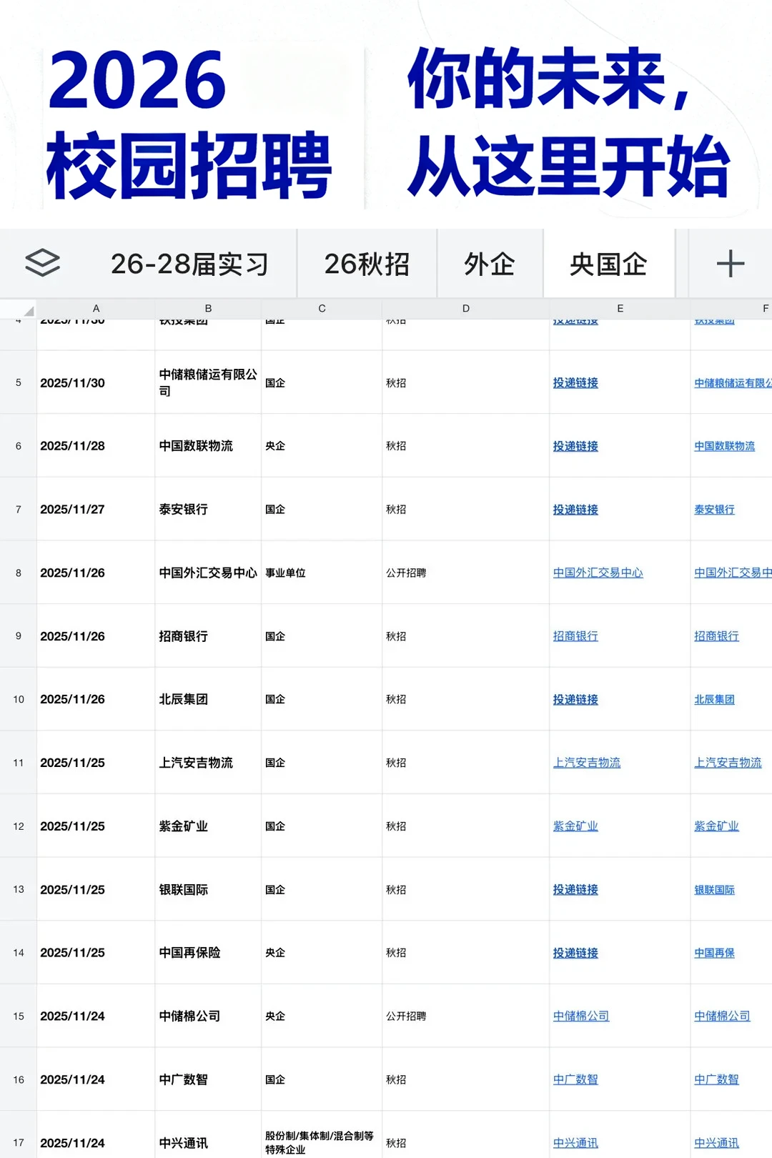
Task: Open 投递链接 in 泰安银行 row
Action: coord(575,510)
